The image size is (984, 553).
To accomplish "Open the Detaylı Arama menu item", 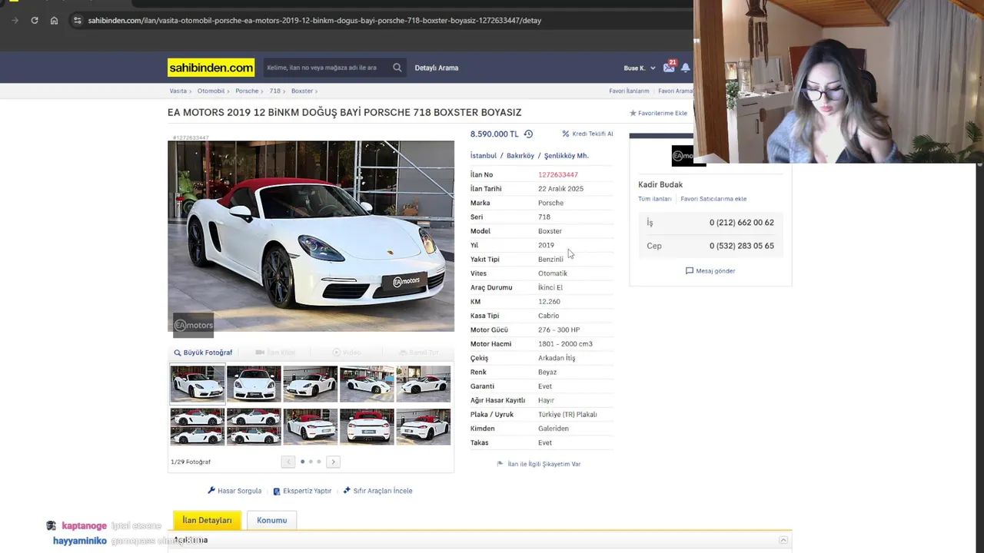I will point(437,68).
